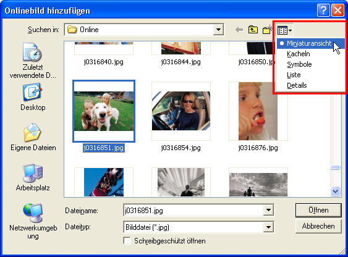Click the Öffnen button

318,210
